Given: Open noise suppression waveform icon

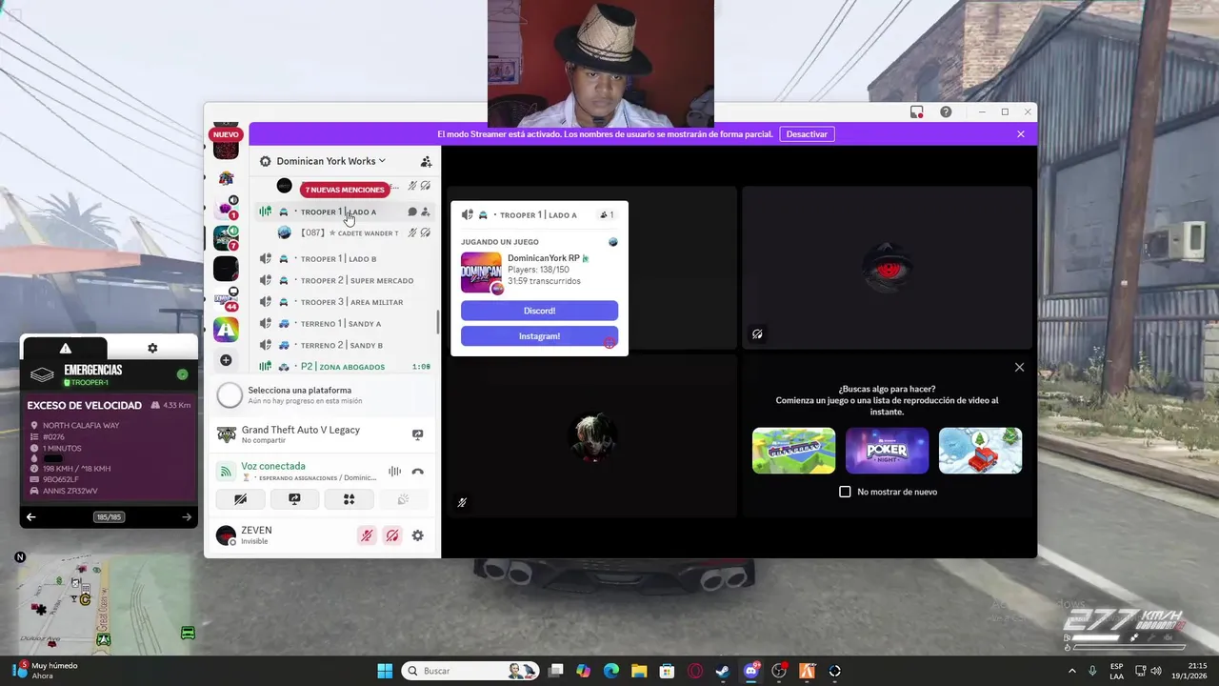Looking at the screenshot, I should (394, 472).
